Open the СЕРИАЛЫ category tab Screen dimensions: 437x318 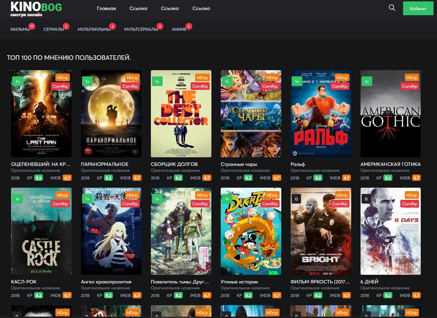click(54, 29)
